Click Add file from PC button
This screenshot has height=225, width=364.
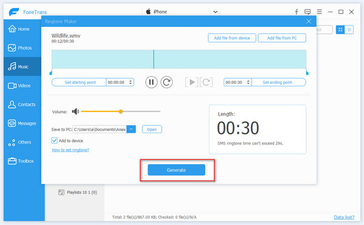pos(282,38)
